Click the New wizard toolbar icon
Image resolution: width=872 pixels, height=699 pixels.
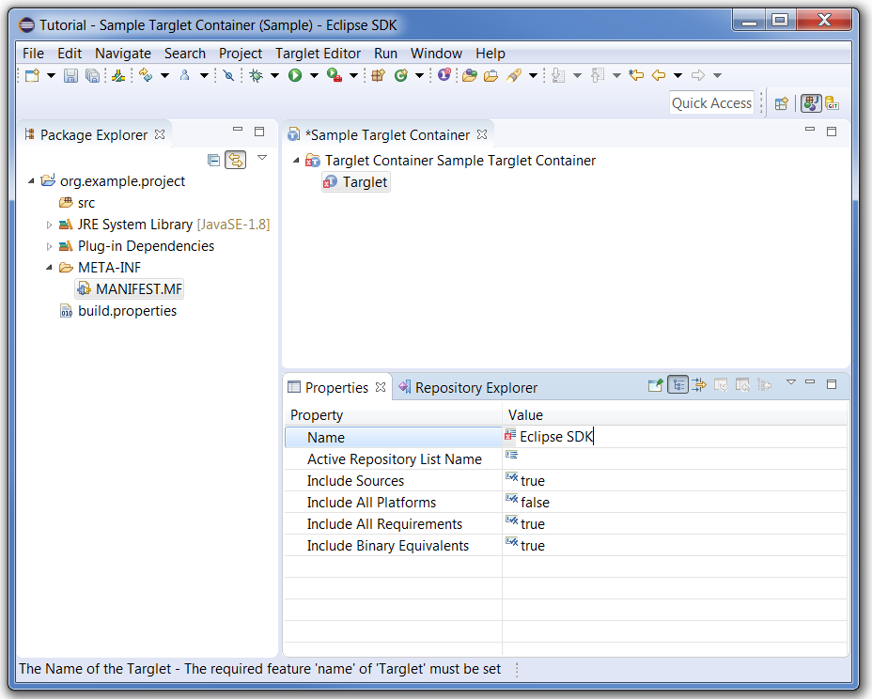pyautogui.click(x=32, y=75)
